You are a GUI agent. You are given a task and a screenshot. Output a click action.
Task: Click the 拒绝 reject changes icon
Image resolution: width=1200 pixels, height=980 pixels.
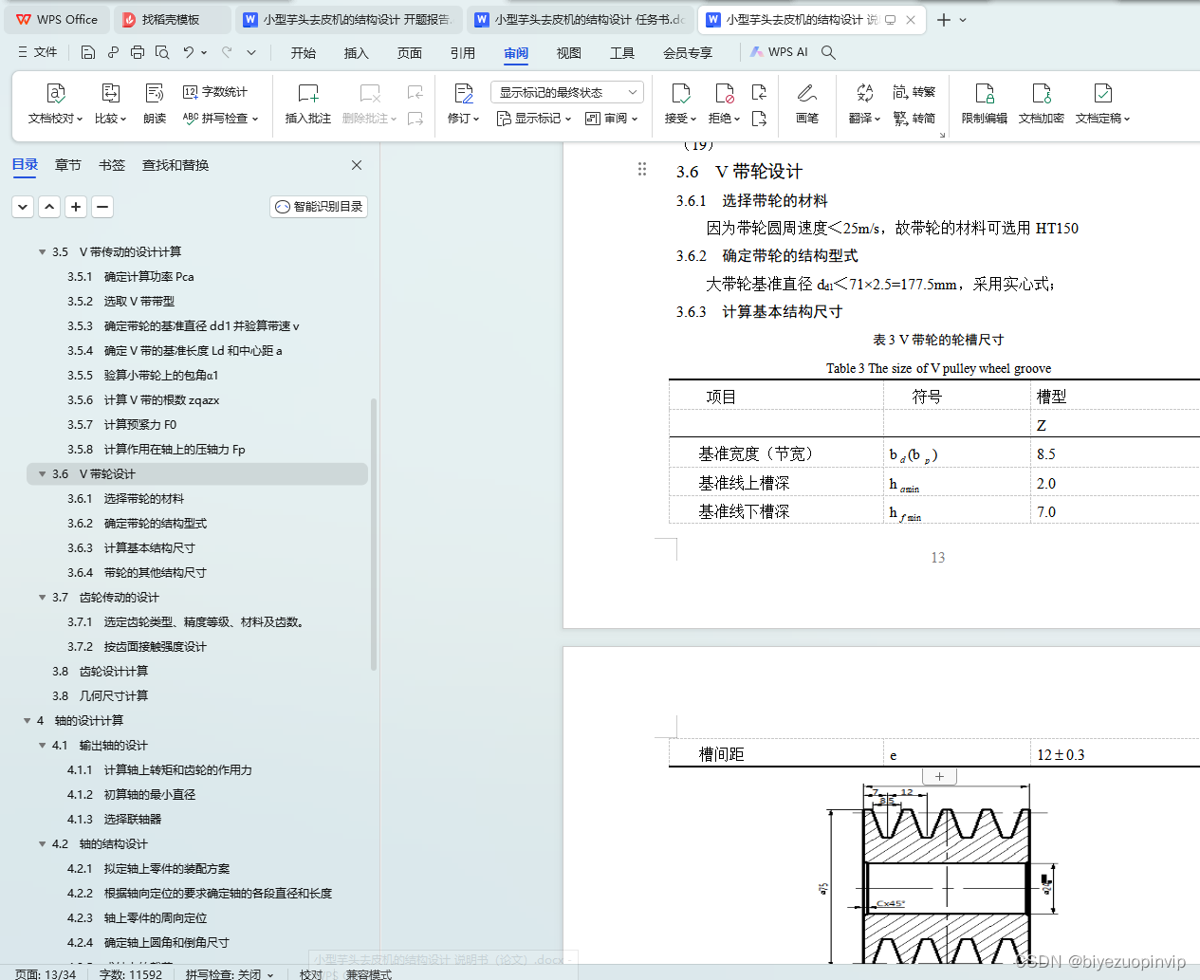pos(725,93)
